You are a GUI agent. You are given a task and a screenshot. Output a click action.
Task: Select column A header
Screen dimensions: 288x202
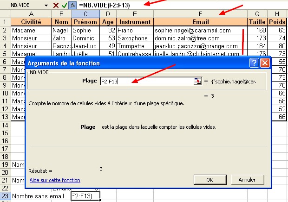click(30, 14)
